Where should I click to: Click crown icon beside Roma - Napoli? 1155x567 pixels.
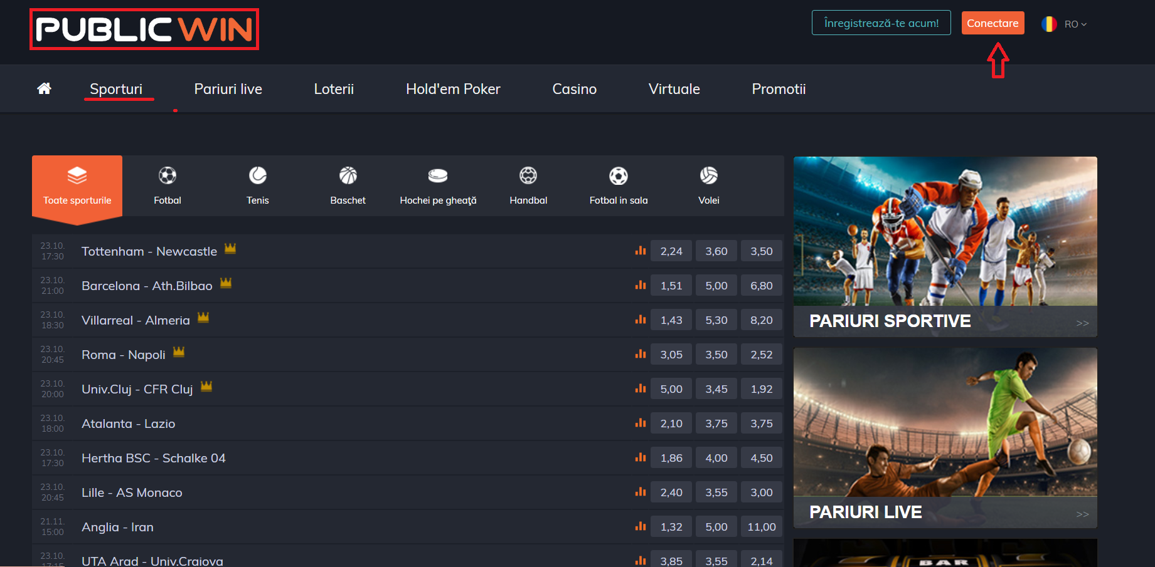(179, 352)
